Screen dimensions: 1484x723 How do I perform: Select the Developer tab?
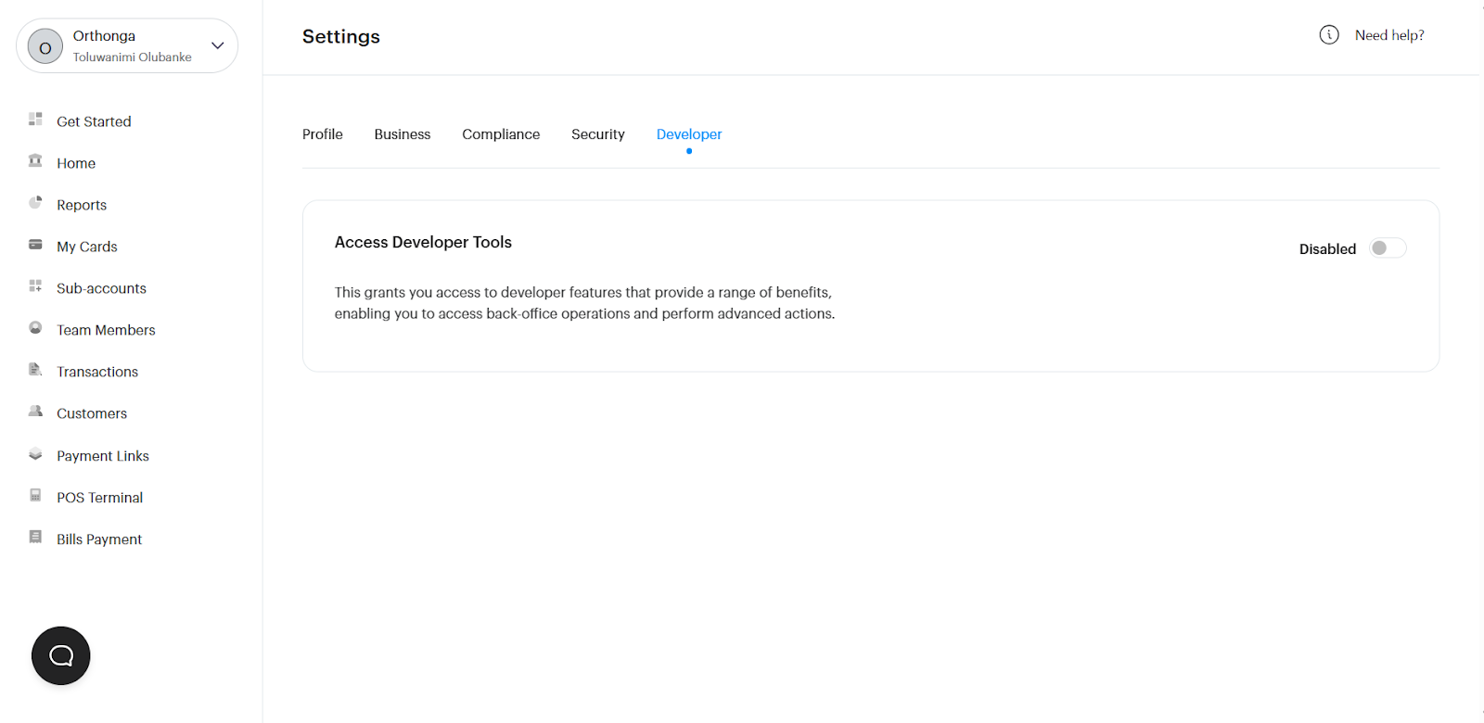click(x=689, y=134)
